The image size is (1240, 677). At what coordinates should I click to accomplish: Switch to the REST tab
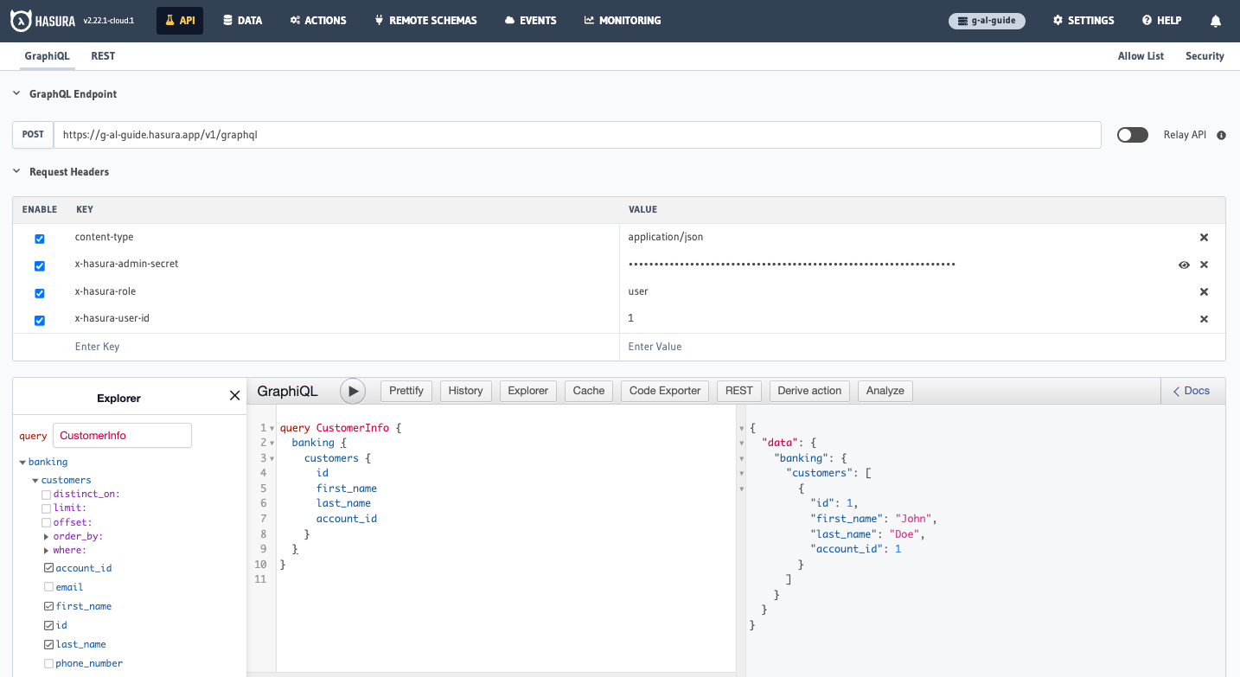click(103, 55)
